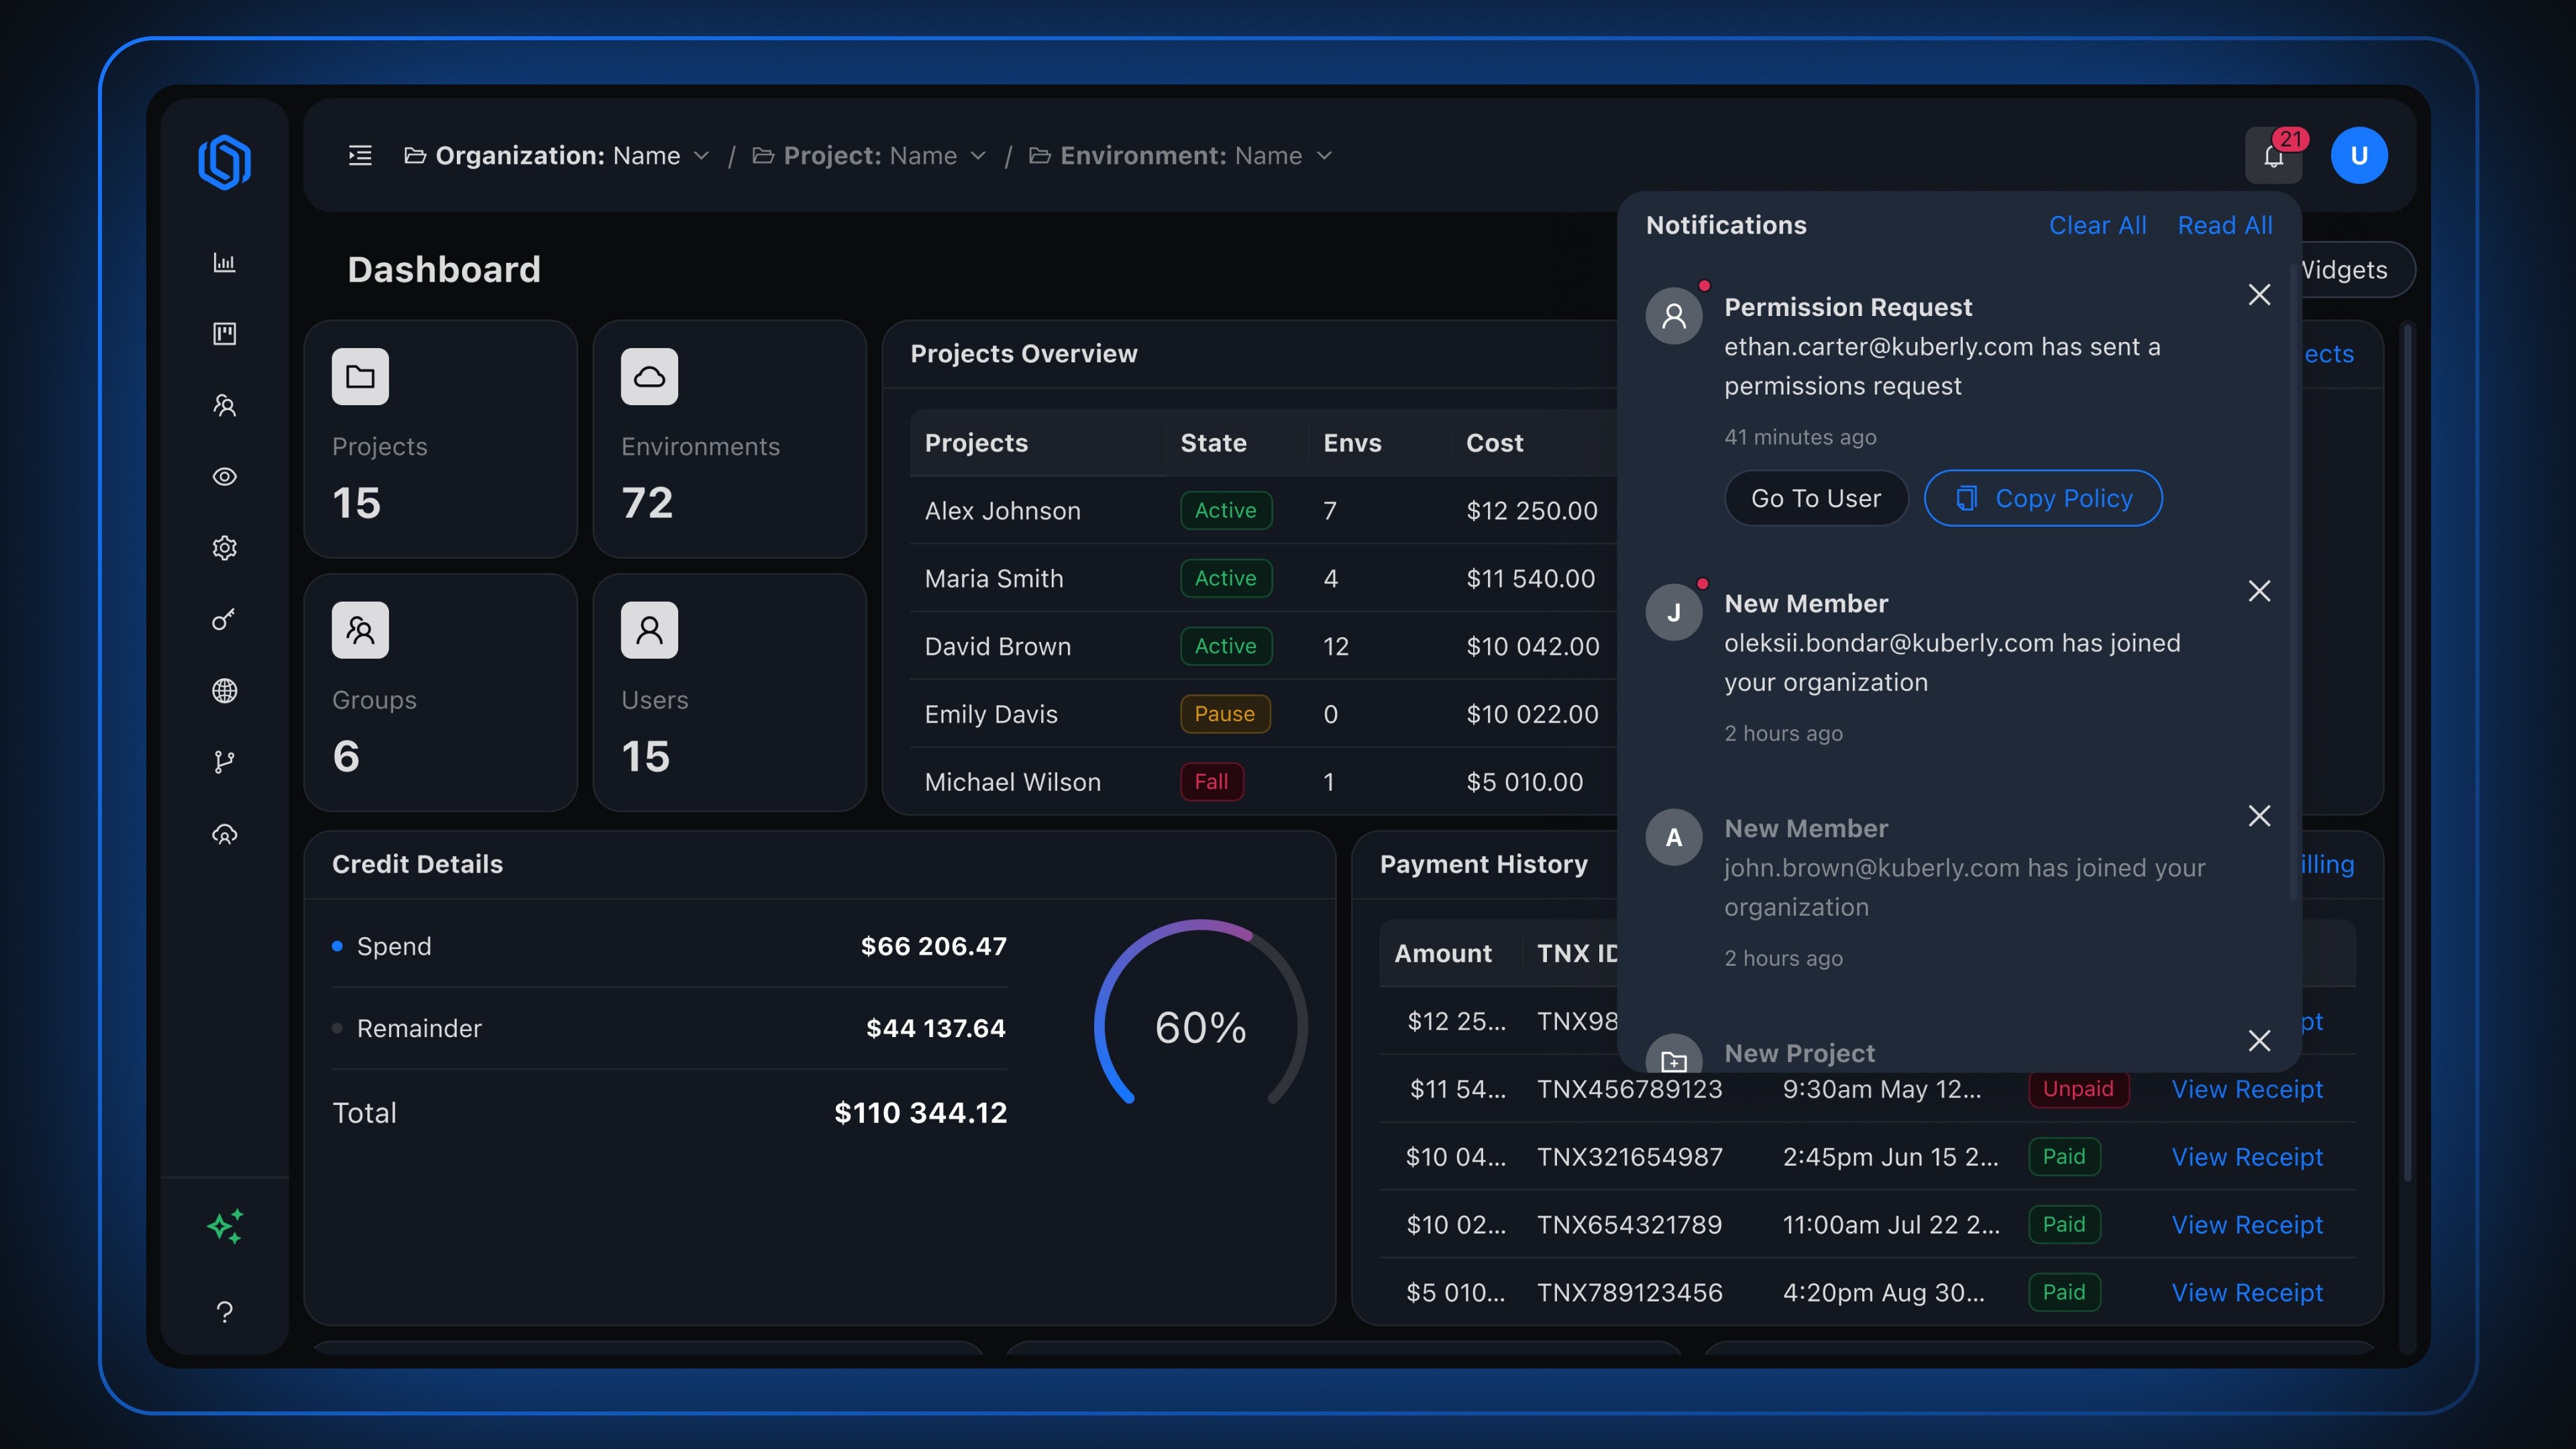Open the globe network sidebar icon

pyautogui.click(x=224, y=691)
